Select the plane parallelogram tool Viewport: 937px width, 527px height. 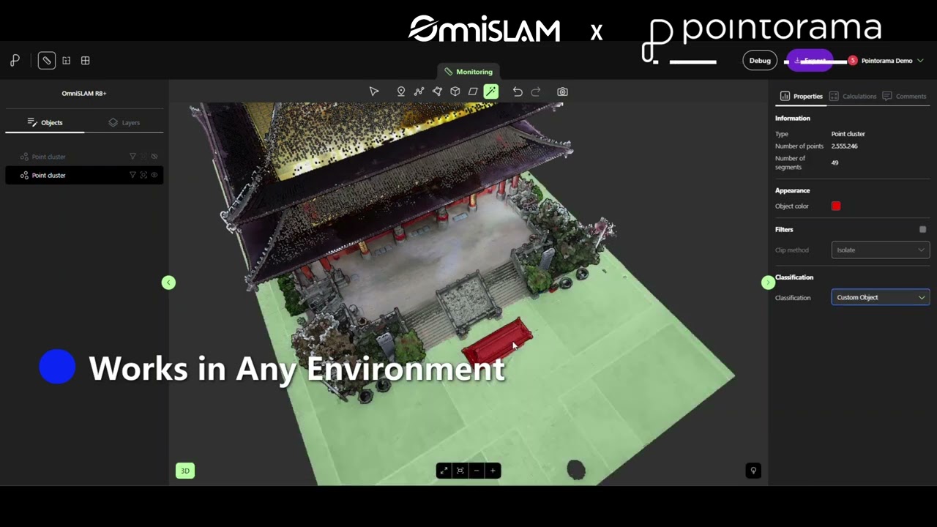(473, 91)
